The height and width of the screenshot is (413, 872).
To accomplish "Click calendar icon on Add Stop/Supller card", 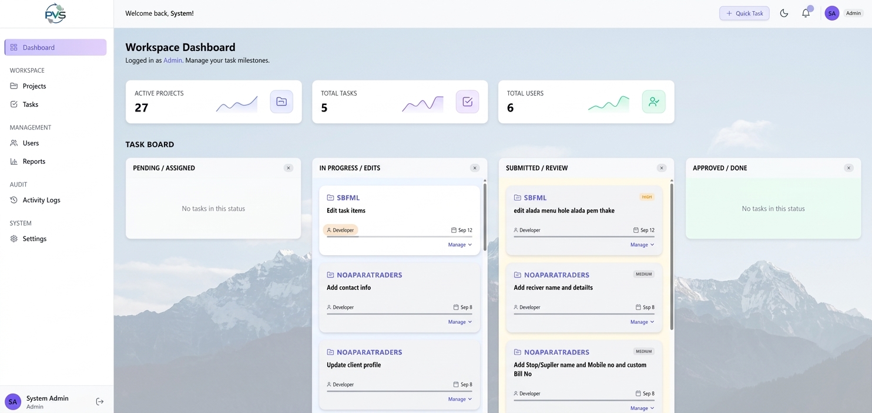I will click(x=638, y=394).
